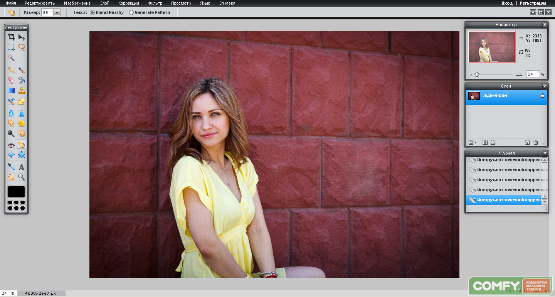The height and width of the screenshot is (297, 555).
Task: Select the blue Gradient tool
Action: click(11, 91)
